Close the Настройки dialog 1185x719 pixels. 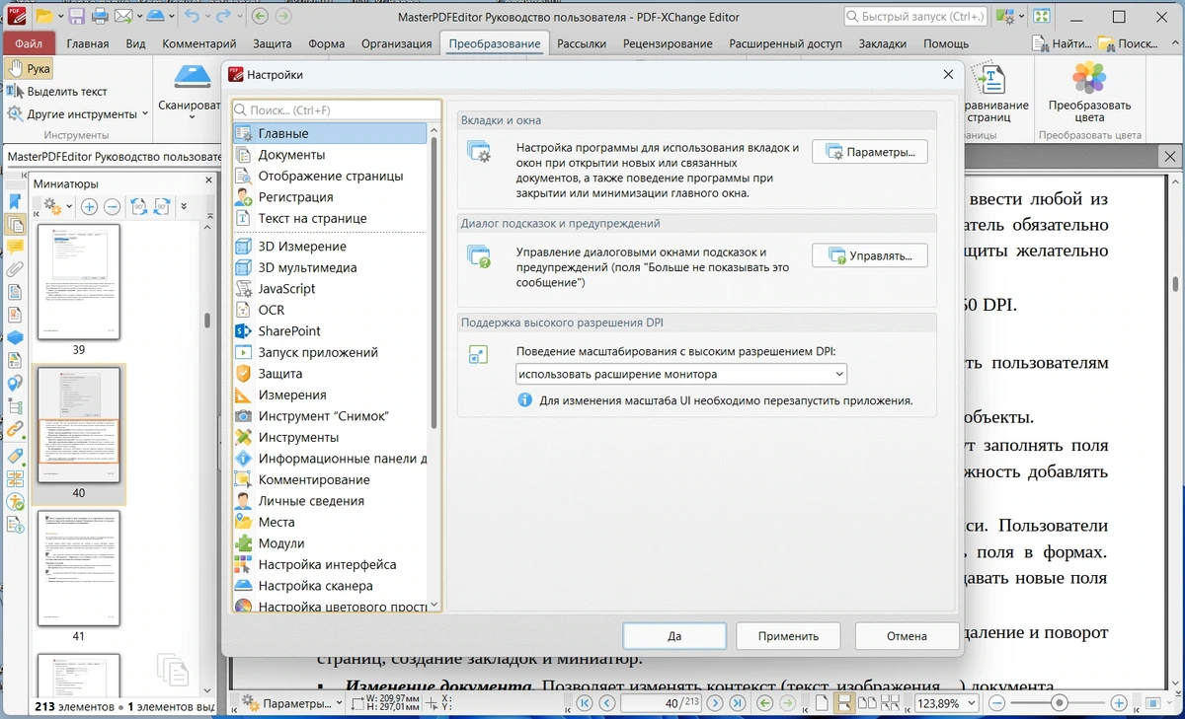(x=948, y=75)
